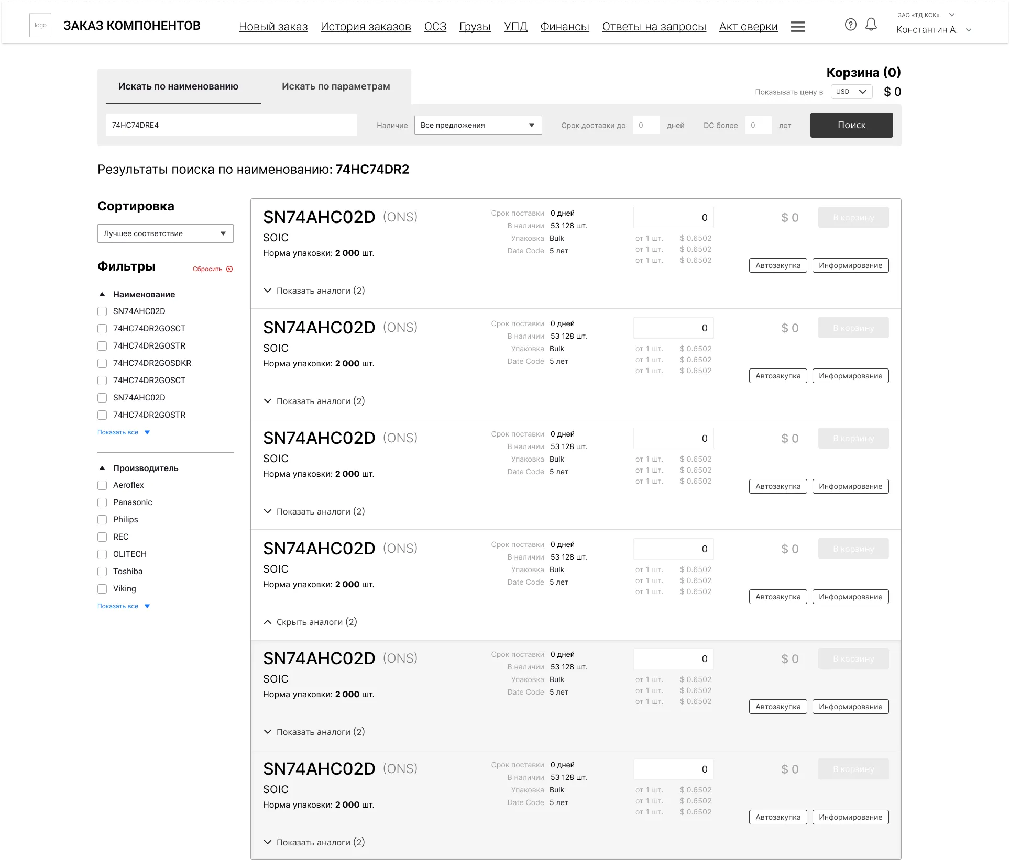The image size is (1010, 860).
Task: Focus quantity field in the first product card
Action: click(x=673, y=217)
